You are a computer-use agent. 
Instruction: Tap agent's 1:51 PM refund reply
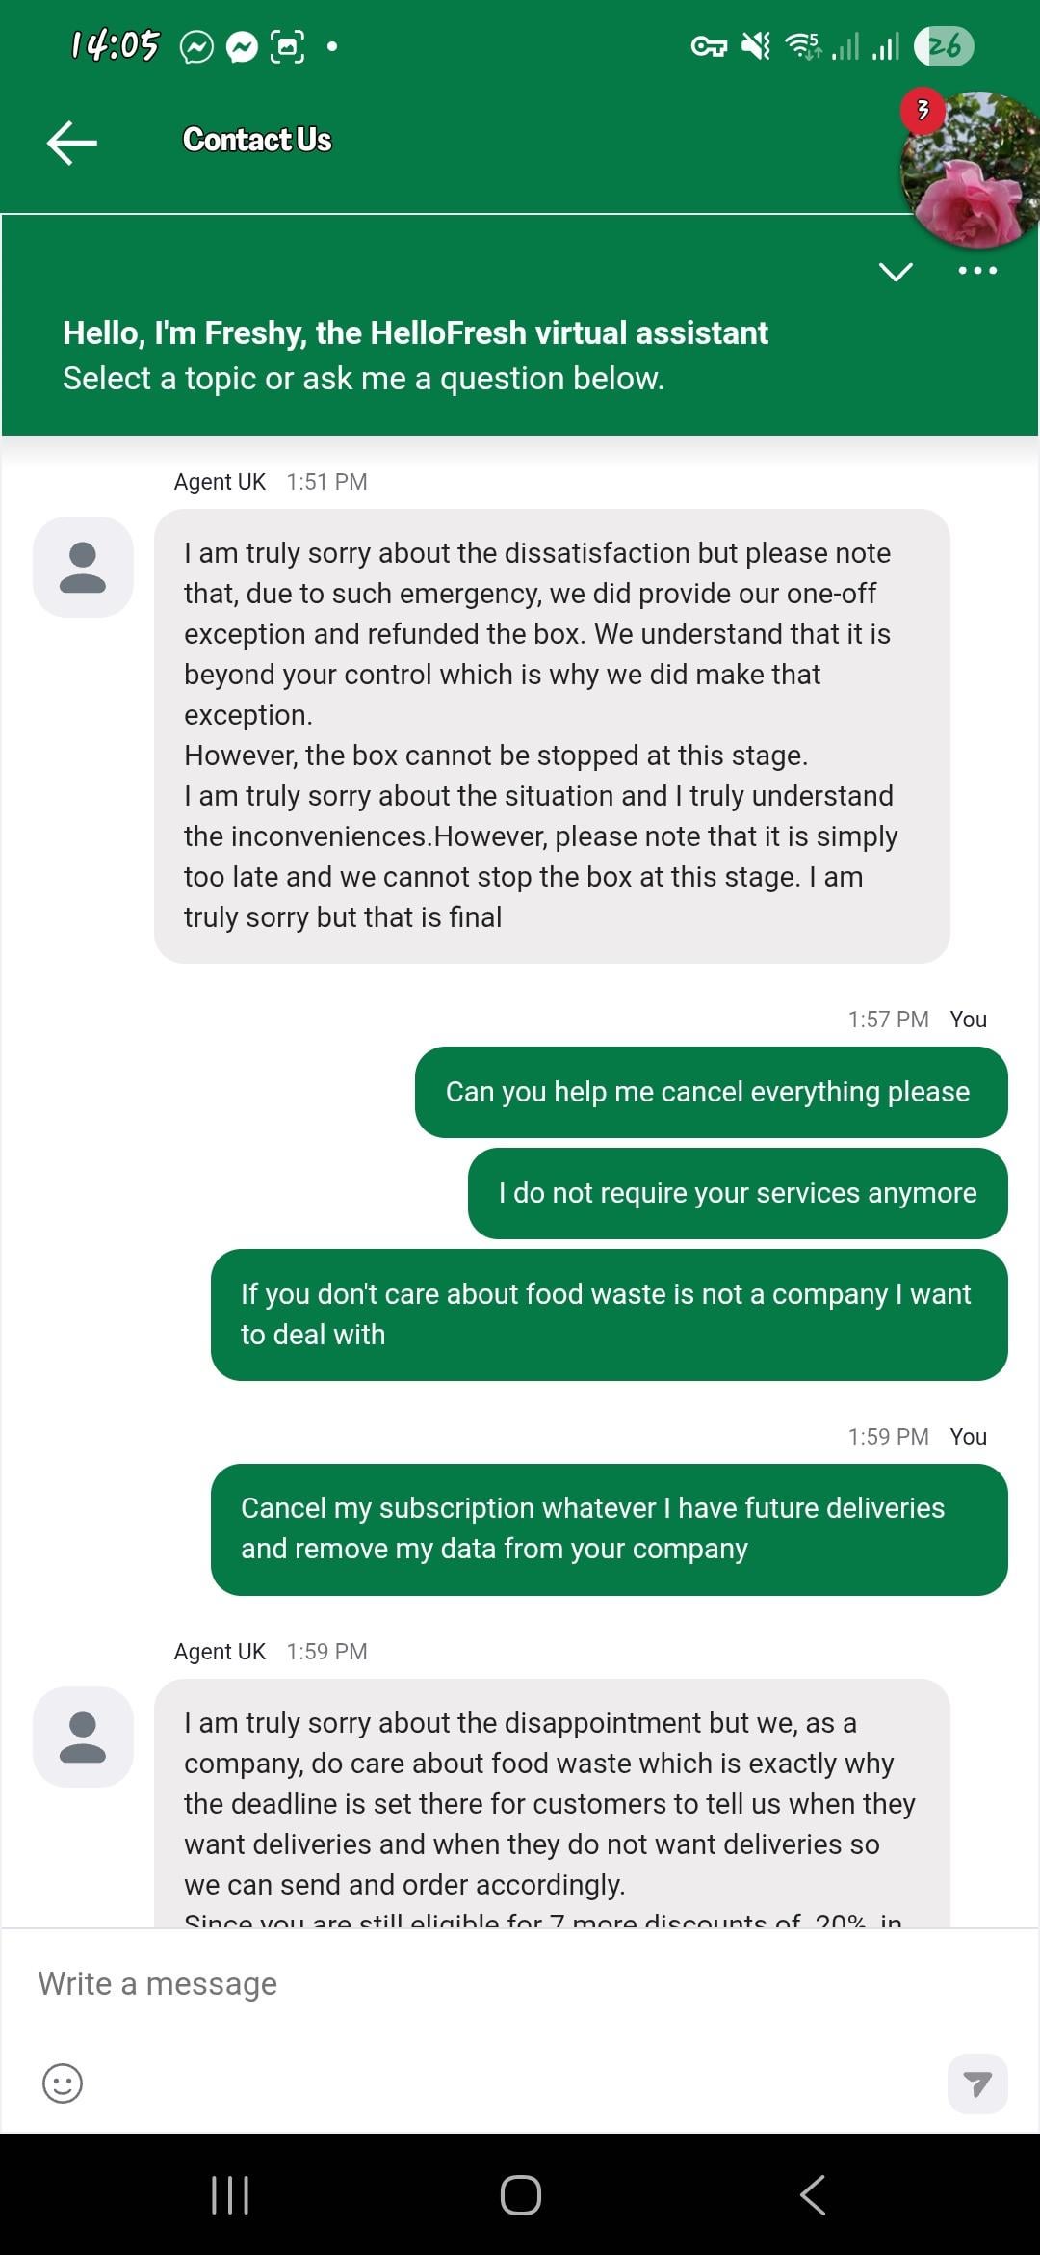(x=552, y=735)
